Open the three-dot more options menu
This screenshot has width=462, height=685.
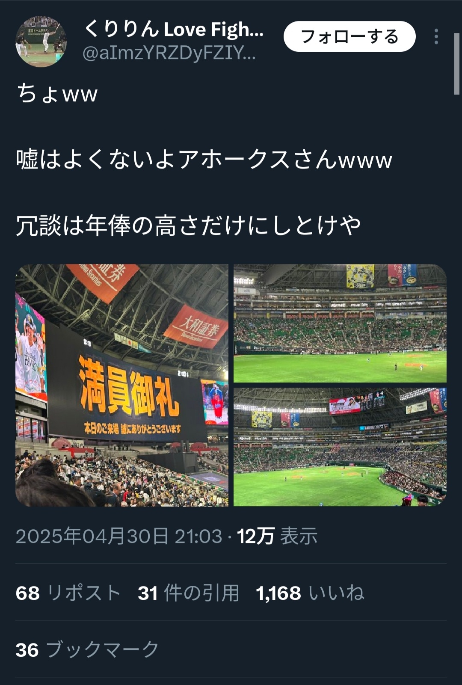coord(436,37)
